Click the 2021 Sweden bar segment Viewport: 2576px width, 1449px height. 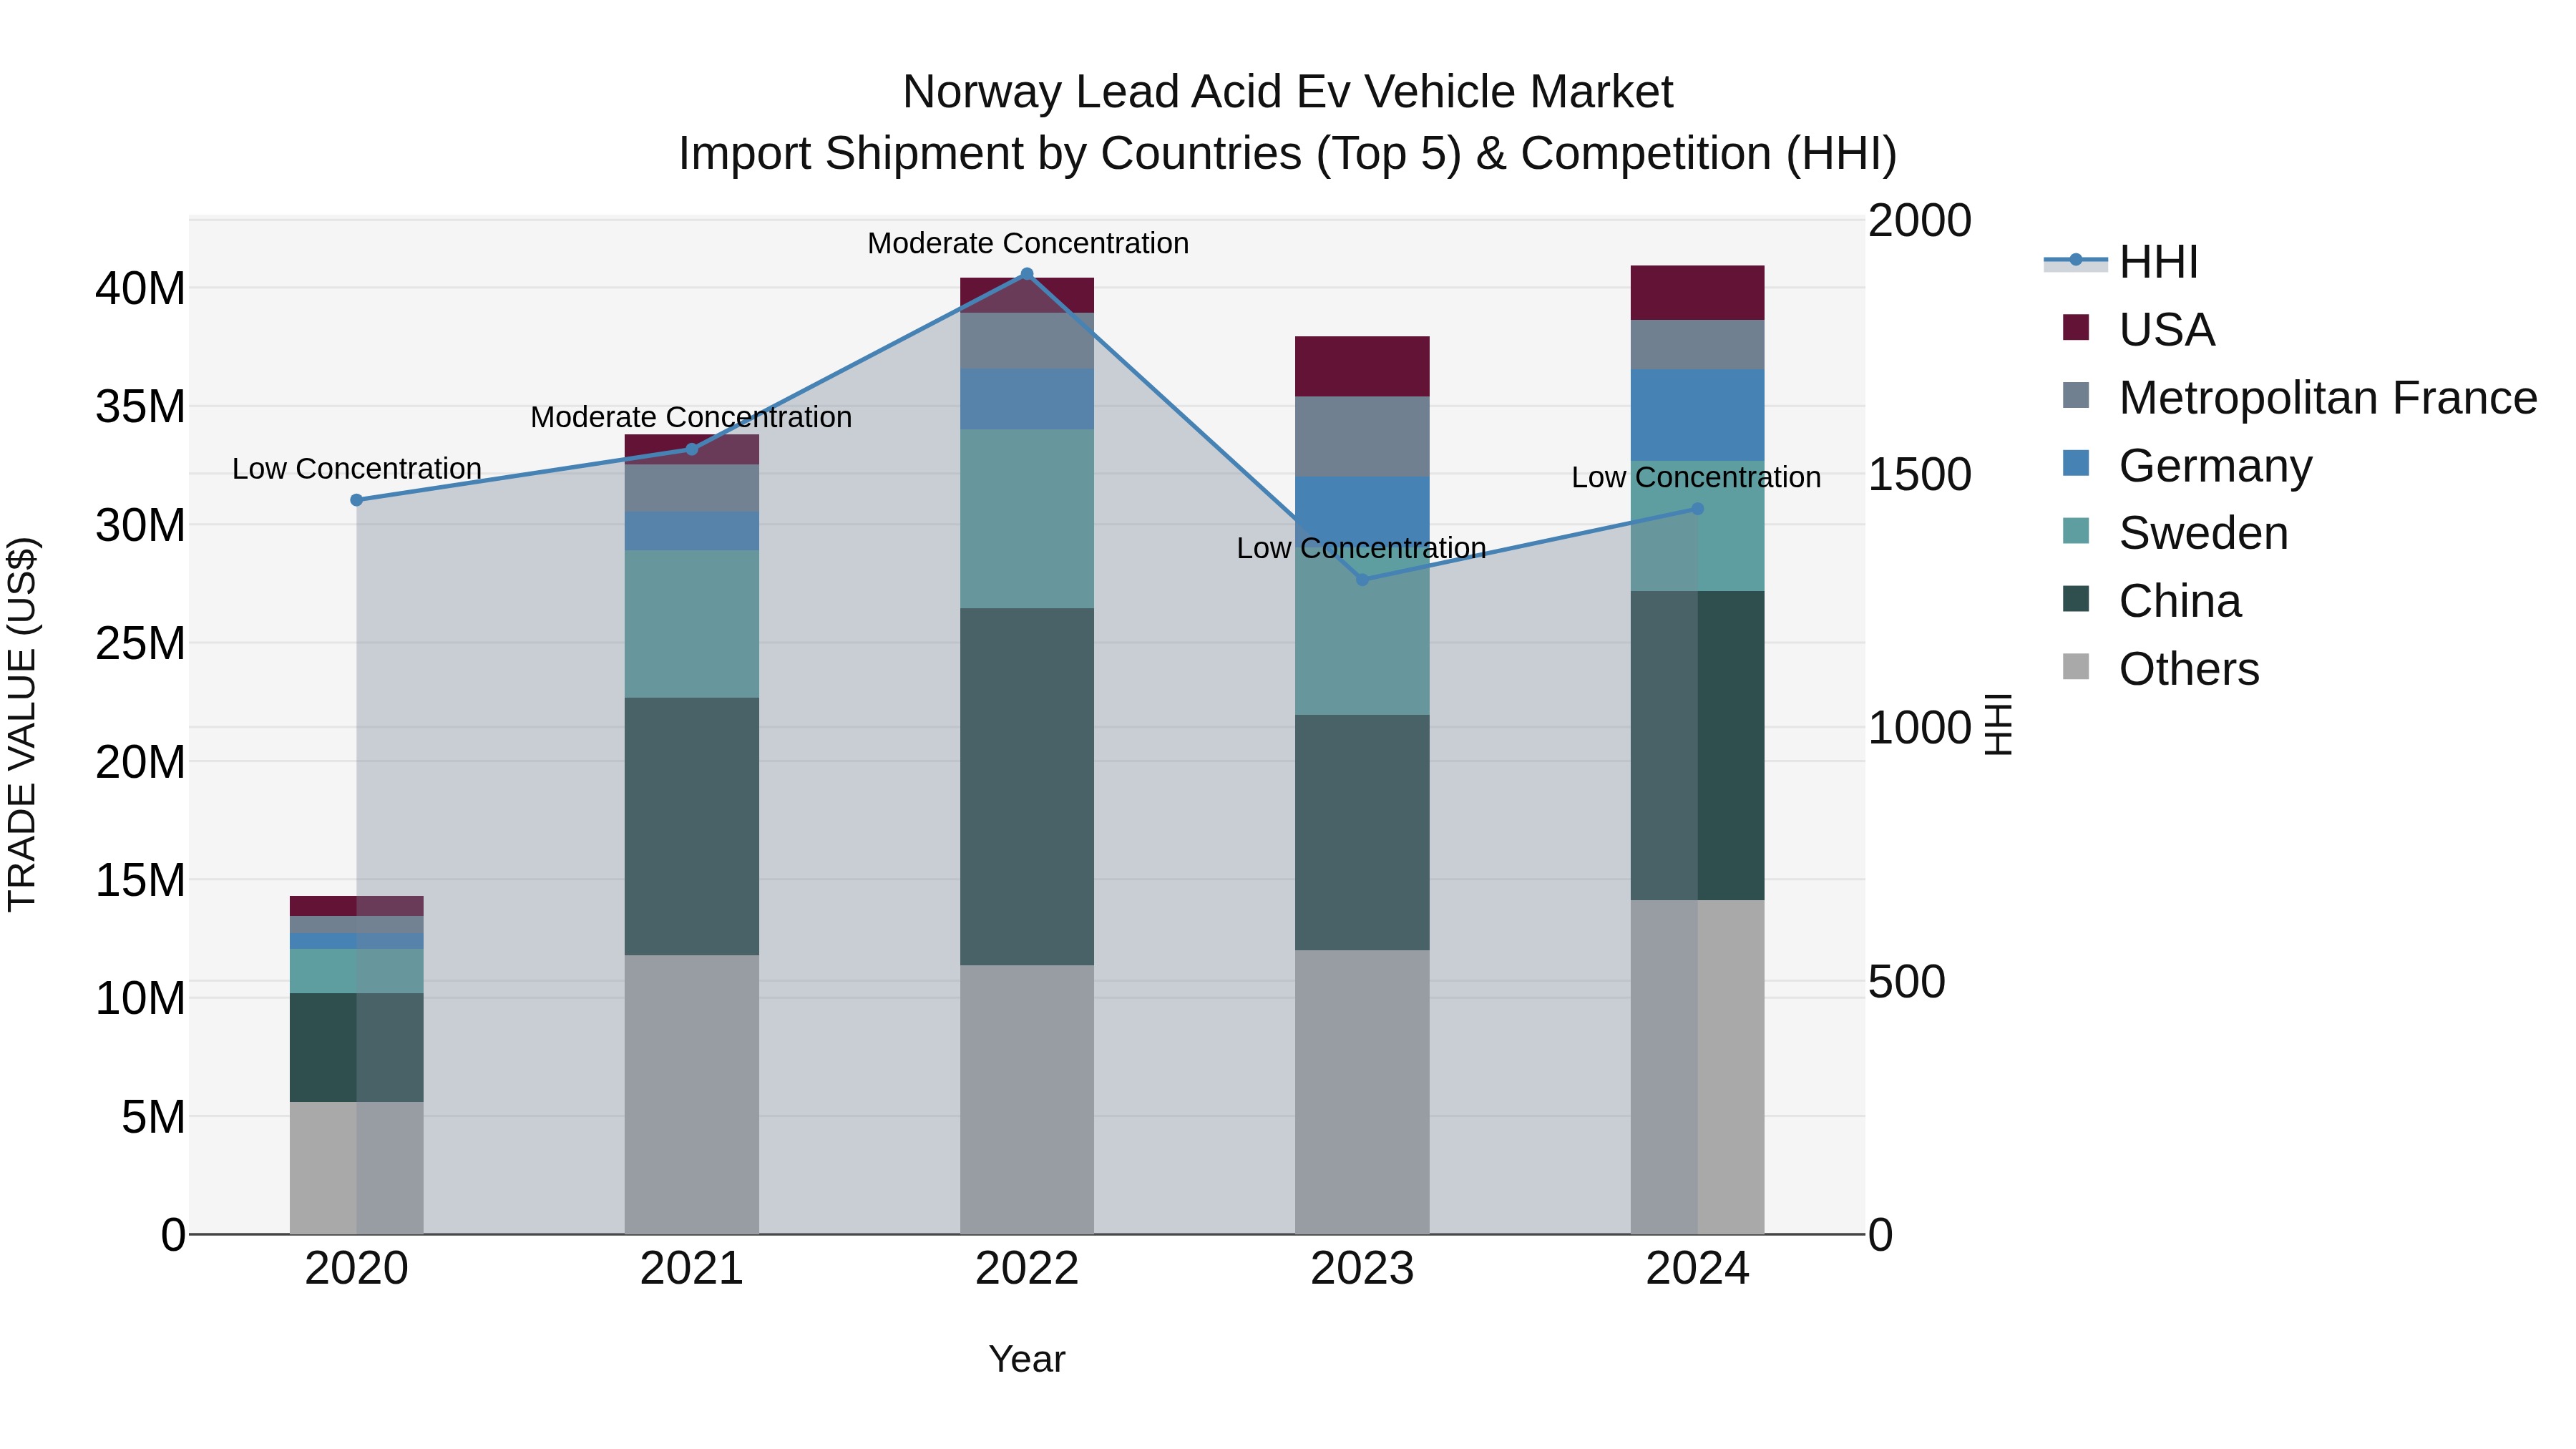pyautogui.click(x=692, y=624)
